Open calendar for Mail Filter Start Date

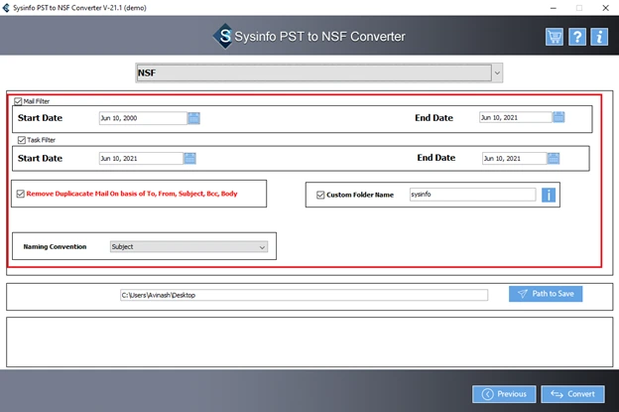(x=193, y=118)
